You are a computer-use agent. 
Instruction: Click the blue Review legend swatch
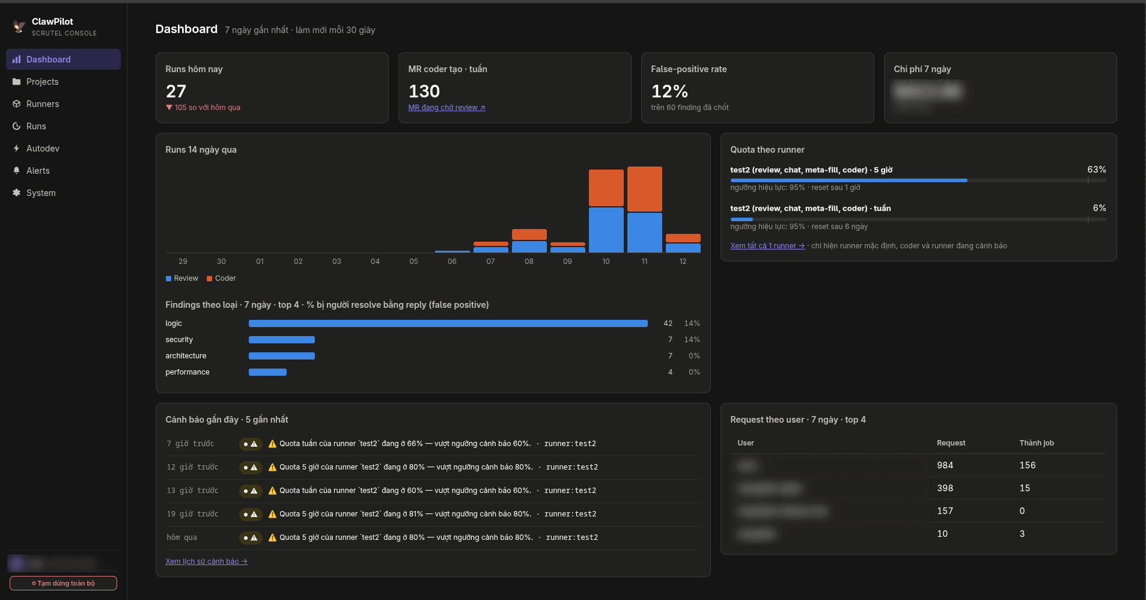pos(168,279)
